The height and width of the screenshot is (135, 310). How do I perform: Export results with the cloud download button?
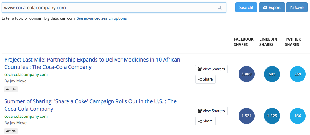[x=272, y=8]
